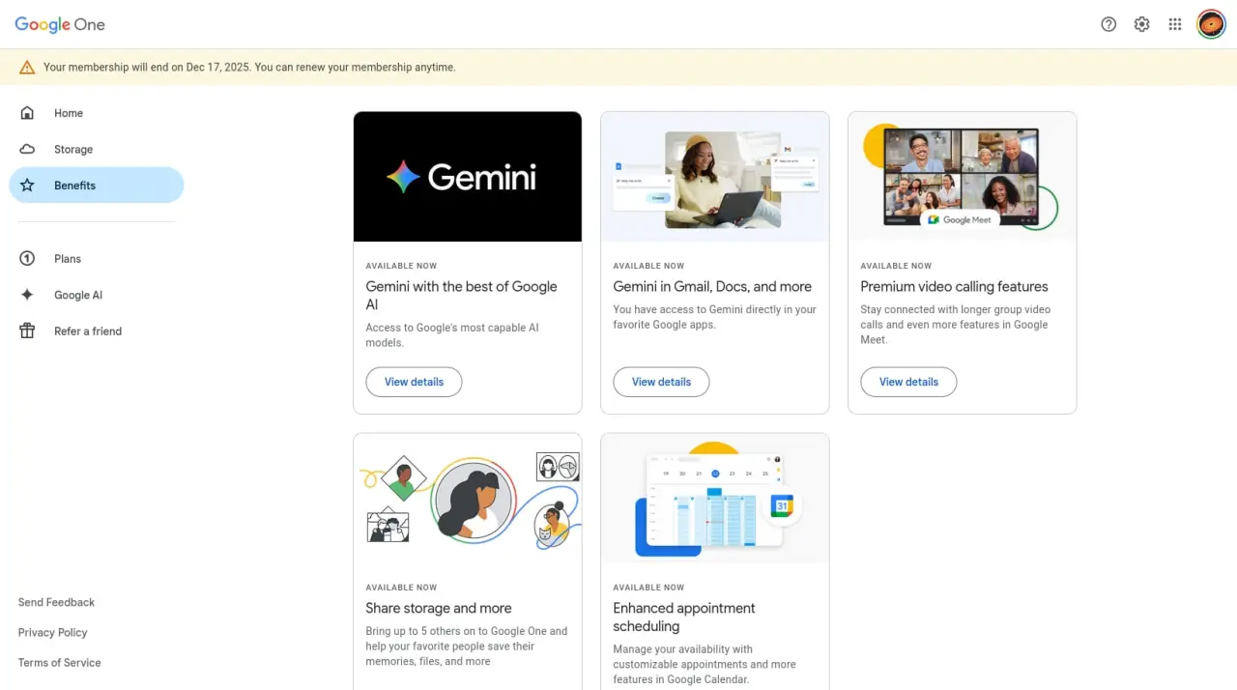Open the Terms of Service link

(59, 662)
